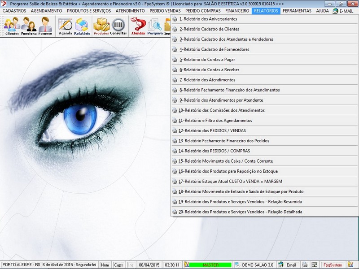Click the Email button in status bar
This screenshot has height=269, width=359.
point(288,265)
